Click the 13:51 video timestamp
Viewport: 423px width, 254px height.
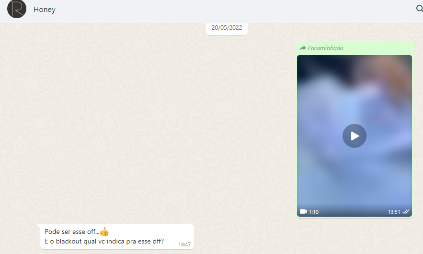(x=394, y=212)
